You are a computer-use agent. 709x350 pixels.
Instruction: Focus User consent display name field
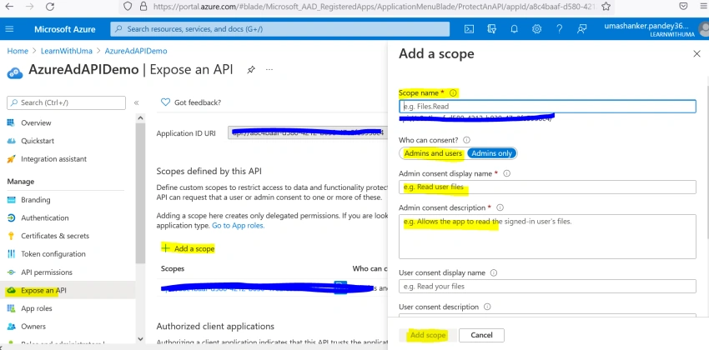tap(547, 287)
